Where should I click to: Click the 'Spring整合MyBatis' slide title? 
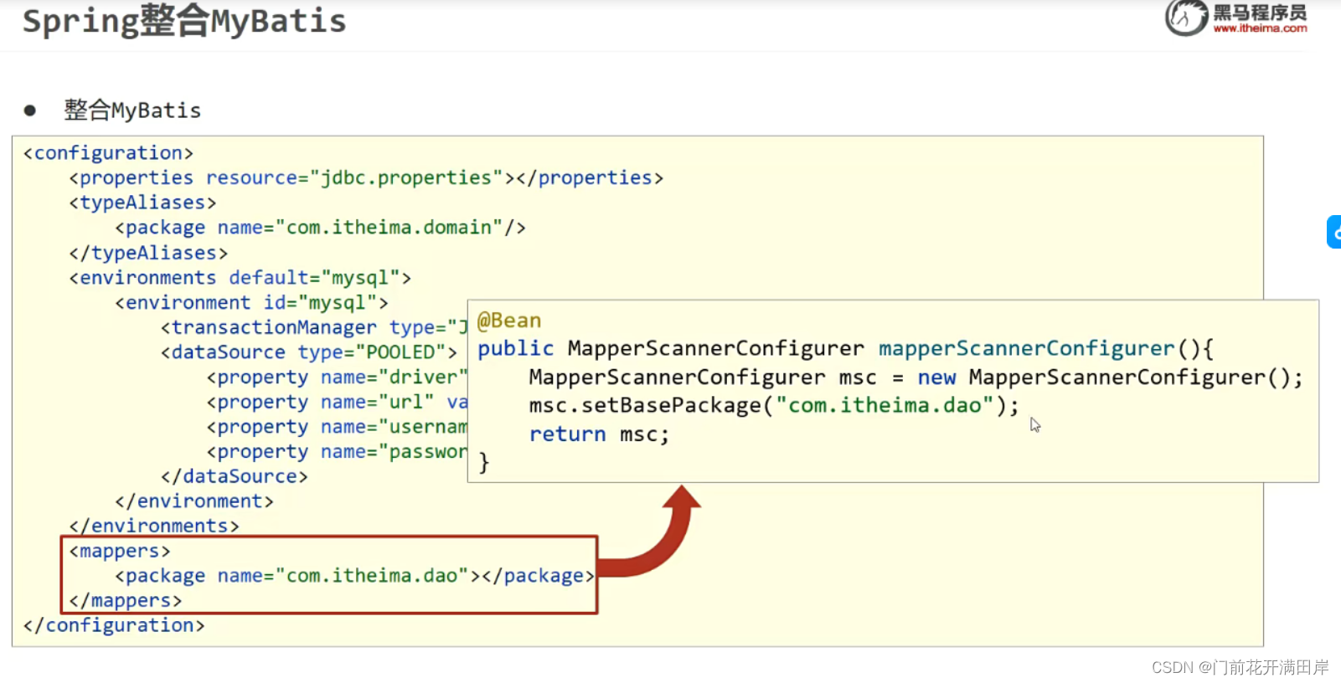(184, 21)
